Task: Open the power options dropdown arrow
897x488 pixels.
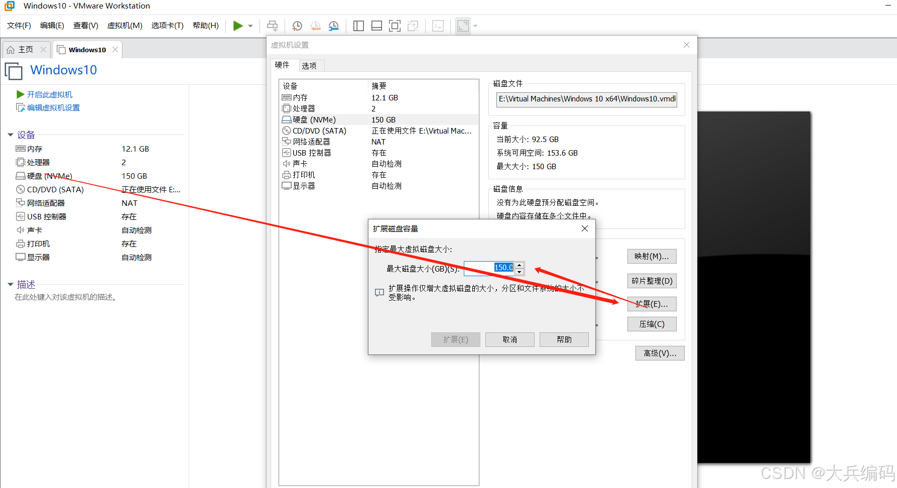Action: pyautogui.click(x=250, y=26)
